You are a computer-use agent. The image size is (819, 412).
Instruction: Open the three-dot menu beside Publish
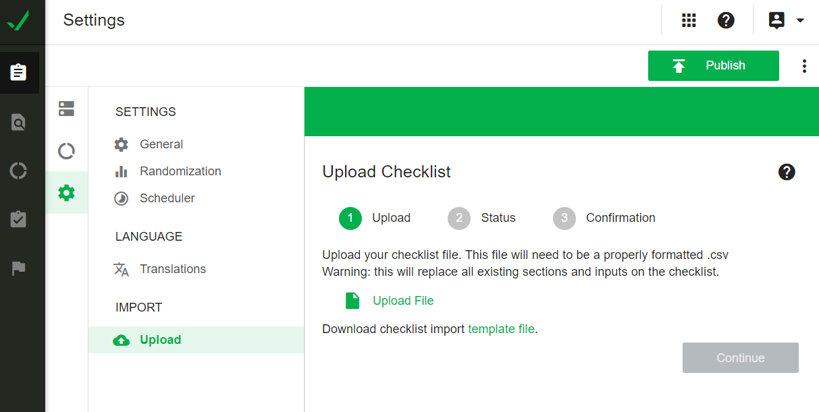(x=804, y=65)
